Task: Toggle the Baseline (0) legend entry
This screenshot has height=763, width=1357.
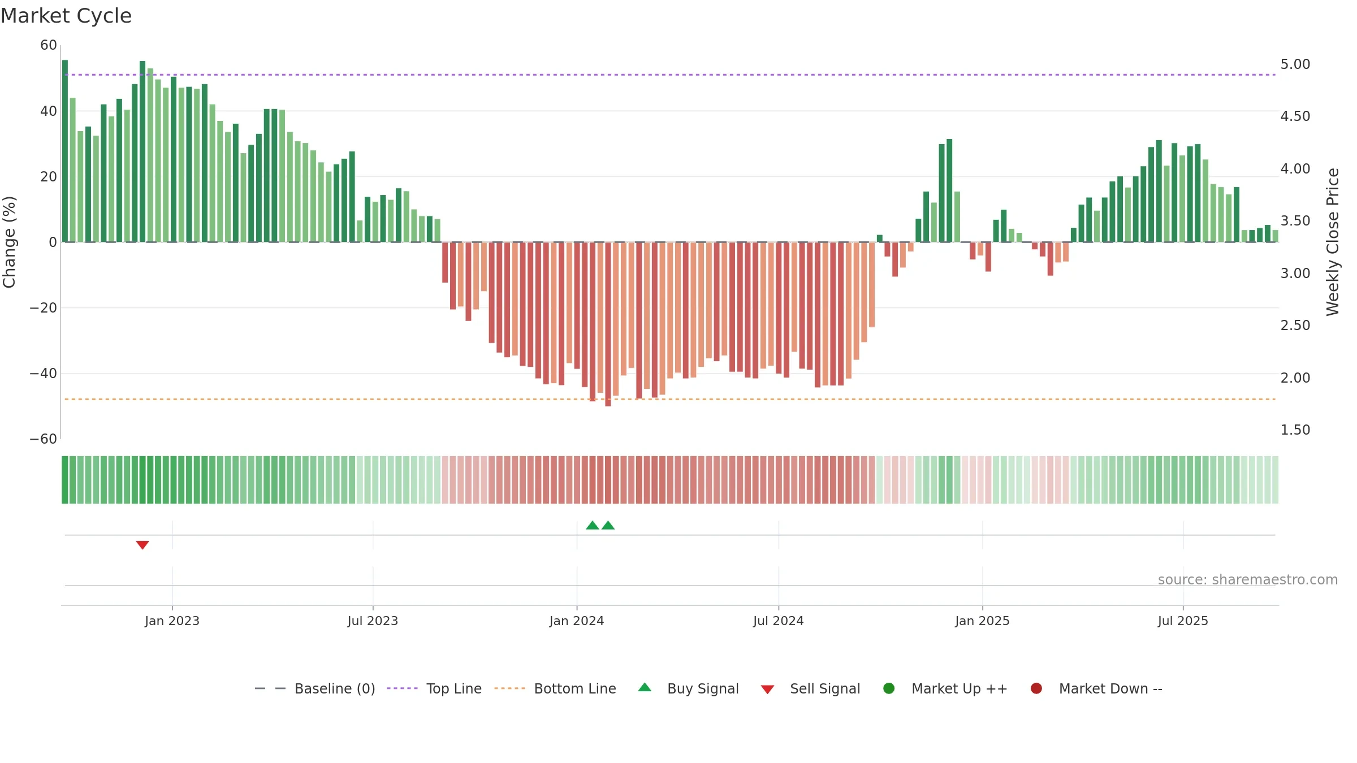Action: coord(315,688)
